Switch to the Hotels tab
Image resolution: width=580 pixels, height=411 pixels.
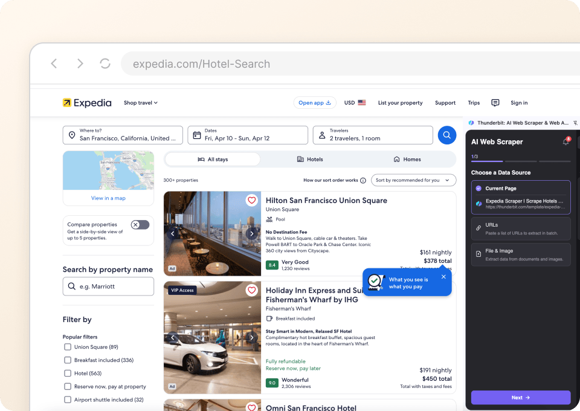point(310,160)
